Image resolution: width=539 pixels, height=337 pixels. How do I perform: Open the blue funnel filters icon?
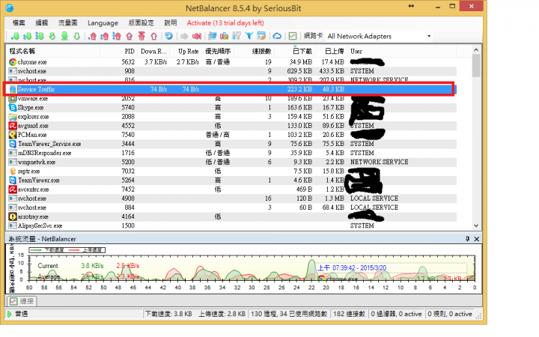coord(249,36)
